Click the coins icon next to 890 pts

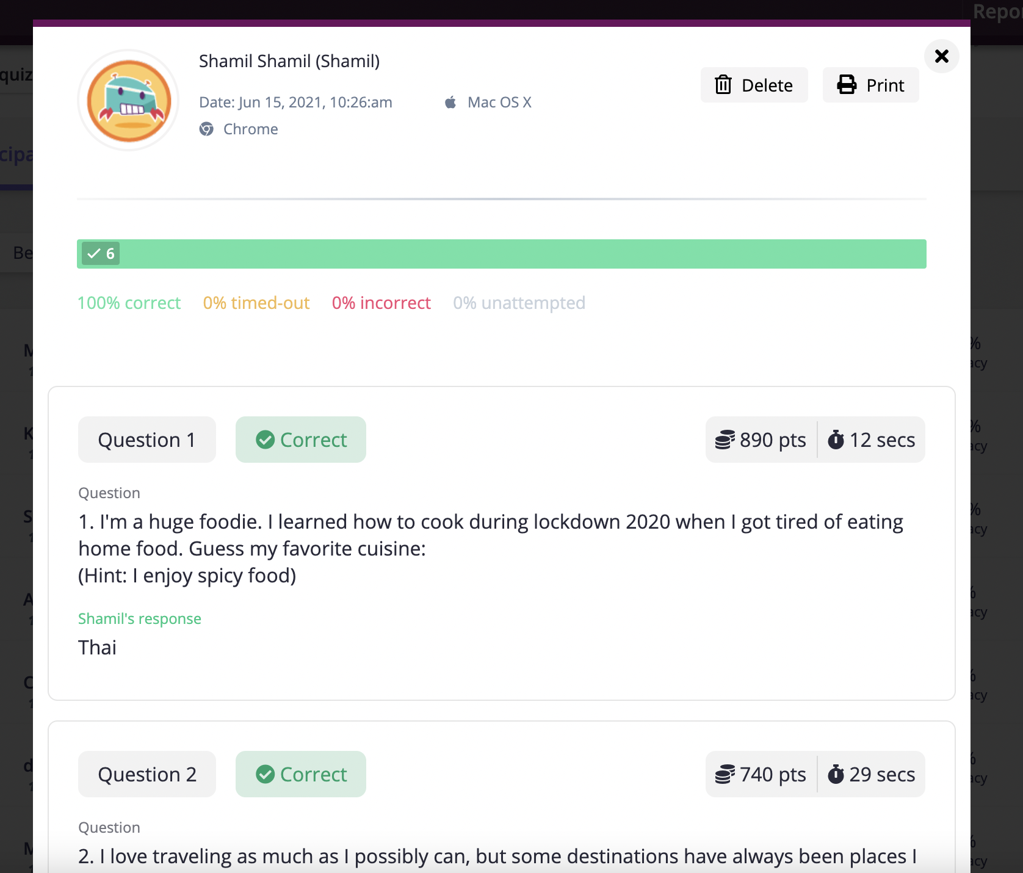point(725,440)
